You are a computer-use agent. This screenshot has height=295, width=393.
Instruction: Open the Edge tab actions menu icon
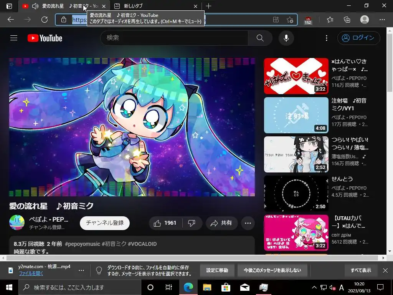point(9,6)
